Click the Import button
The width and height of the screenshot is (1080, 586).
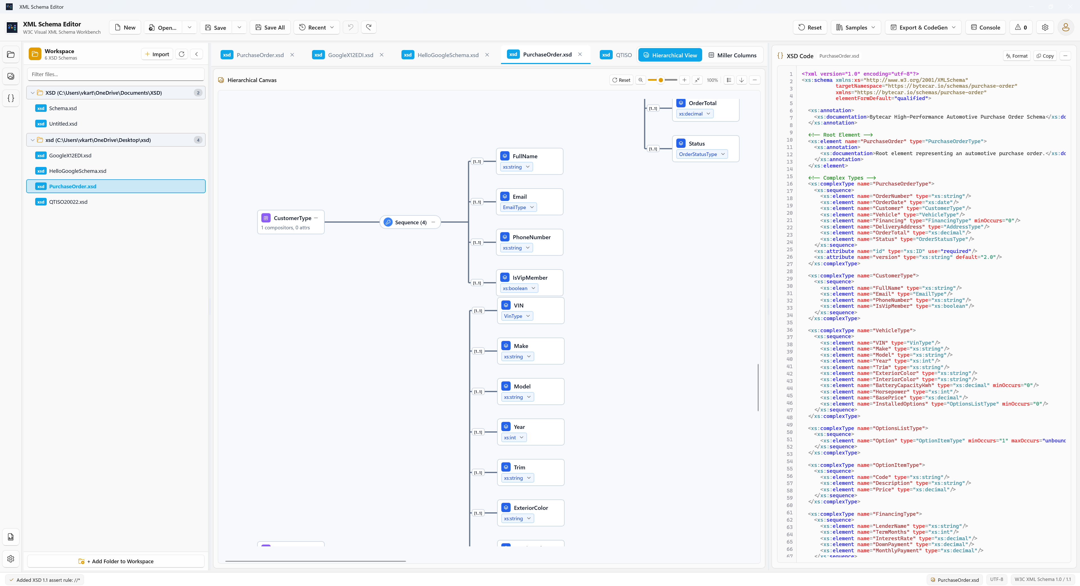(157, 54)
